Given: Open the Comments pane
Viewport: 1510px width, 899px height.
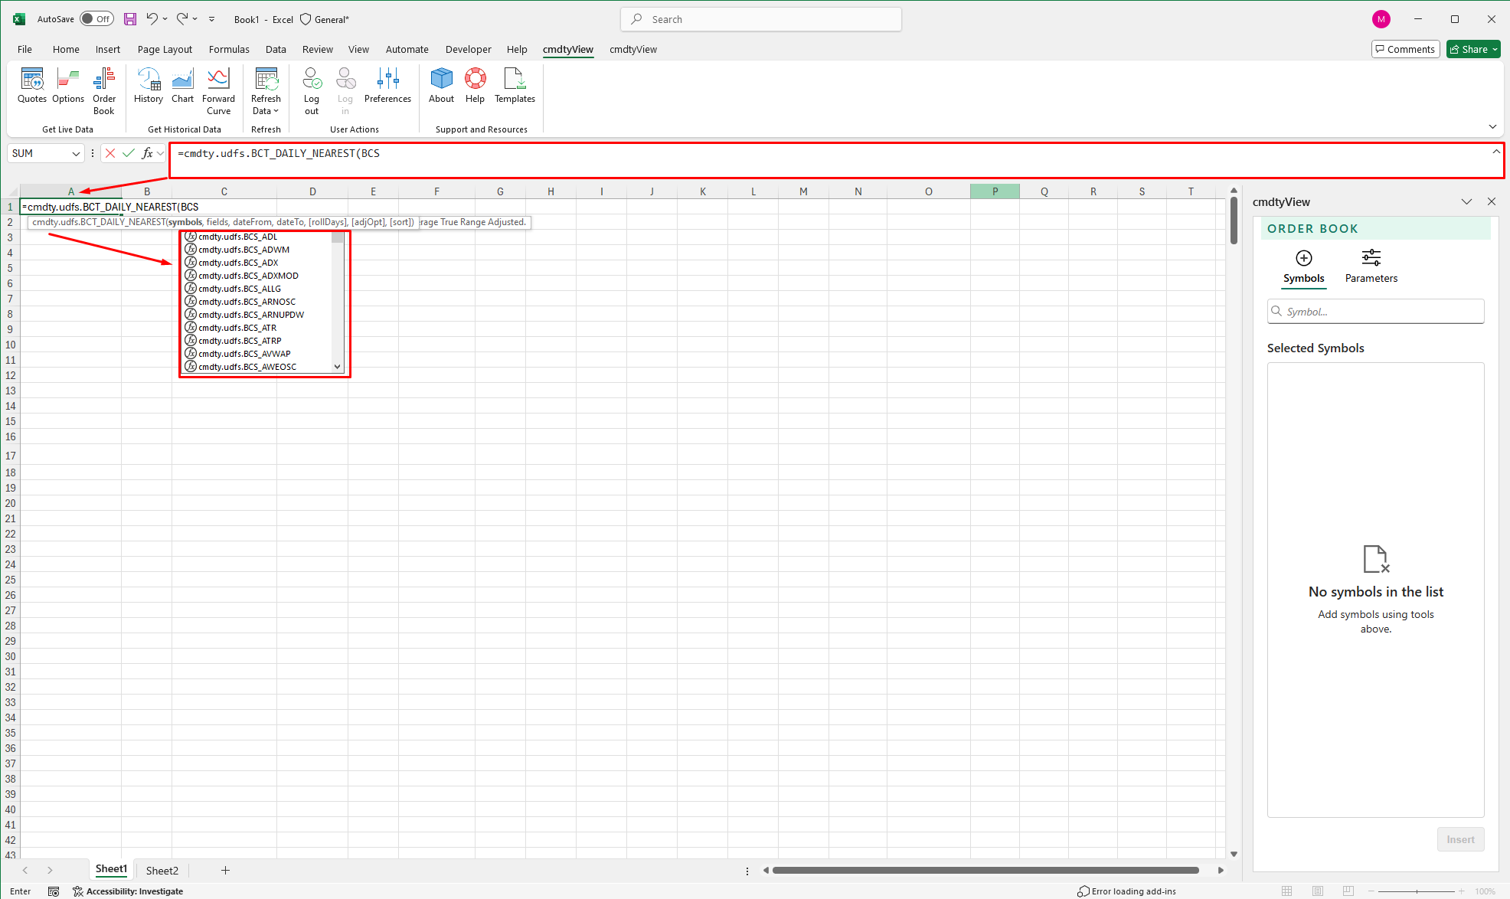Looking at the screenshot, I should [x=1405, y=49].
